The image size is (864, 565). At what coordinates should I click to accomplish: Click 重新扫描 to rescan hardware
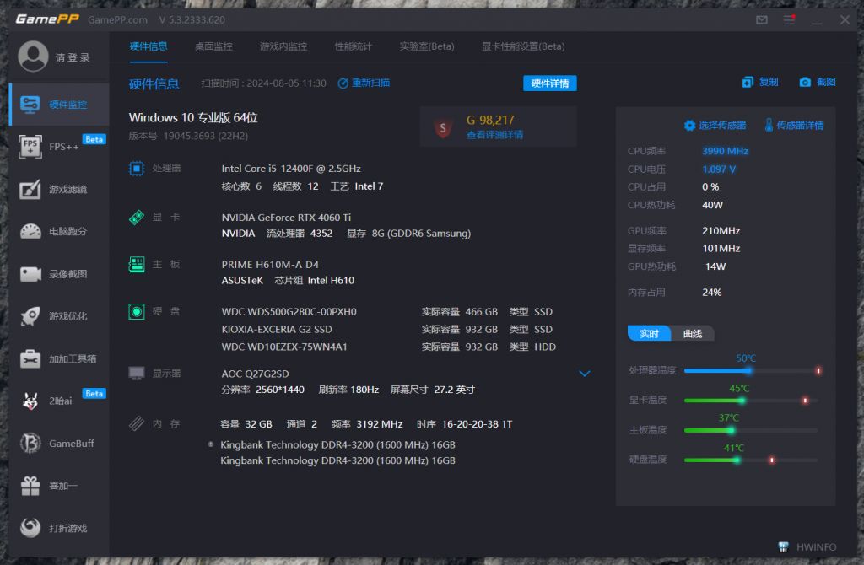pos(368,83)
